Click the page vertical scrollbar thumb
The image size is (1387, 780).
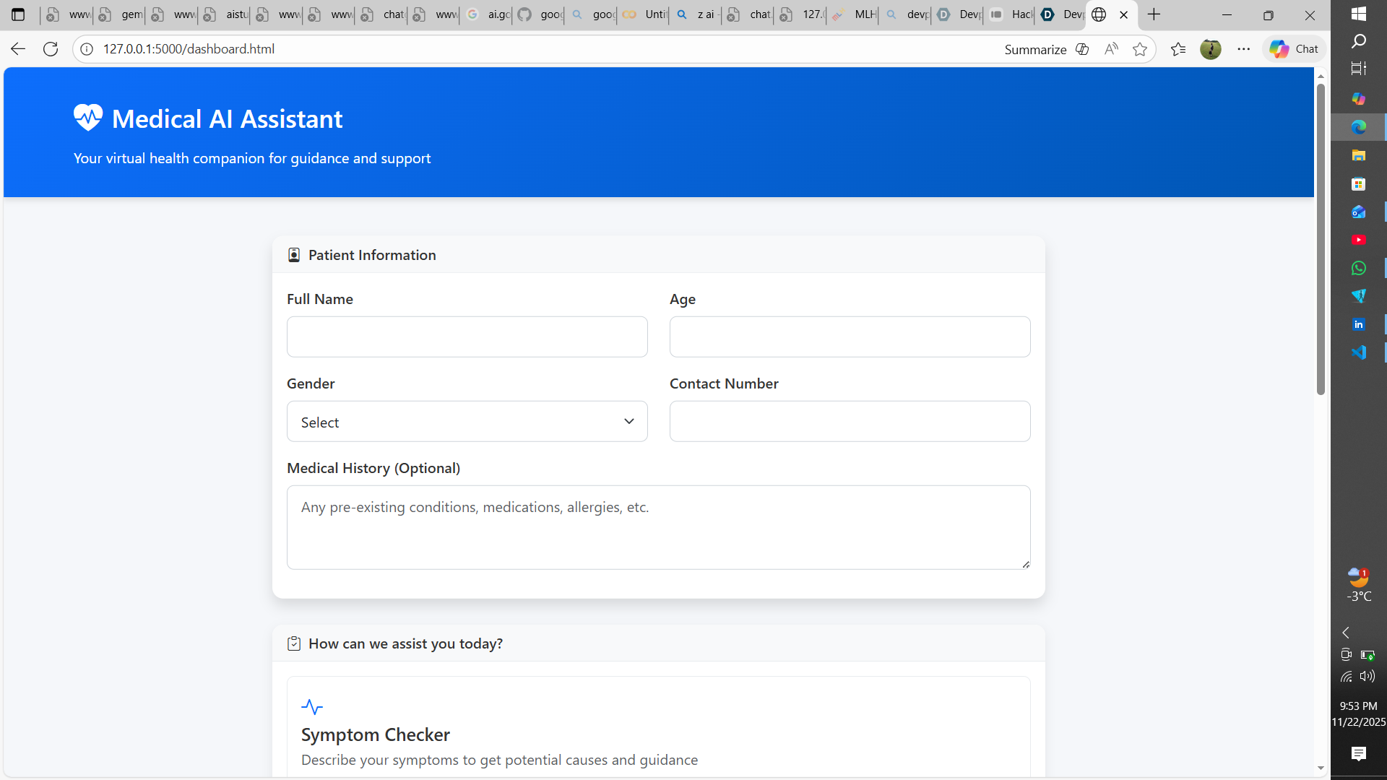(x=1321, y=238)
